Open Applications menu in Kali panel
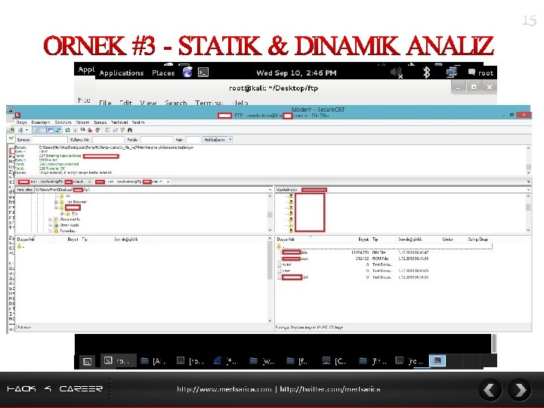 click(122, 73)
